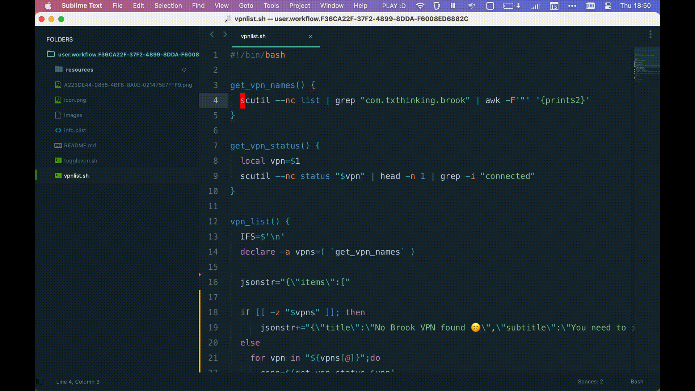The height and width of the screenshot is (391, 695).
Task: Toggle sidebar with bottom-left status icon
Action: (x=40, y=382)
